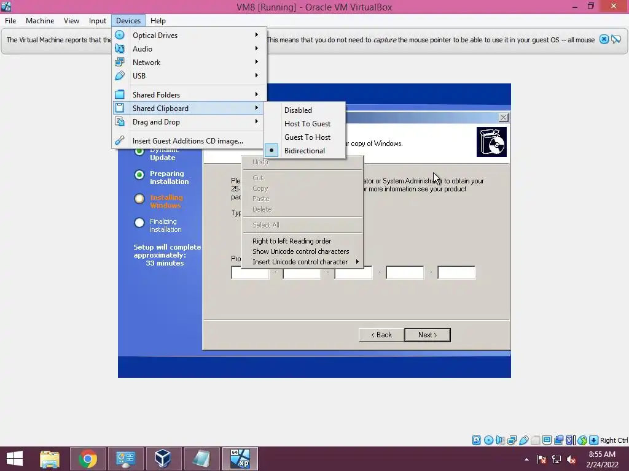Viewport: 629px width, 471px height.
Task: Select Bidirectional clipboard mode
Action: point(305,151)
